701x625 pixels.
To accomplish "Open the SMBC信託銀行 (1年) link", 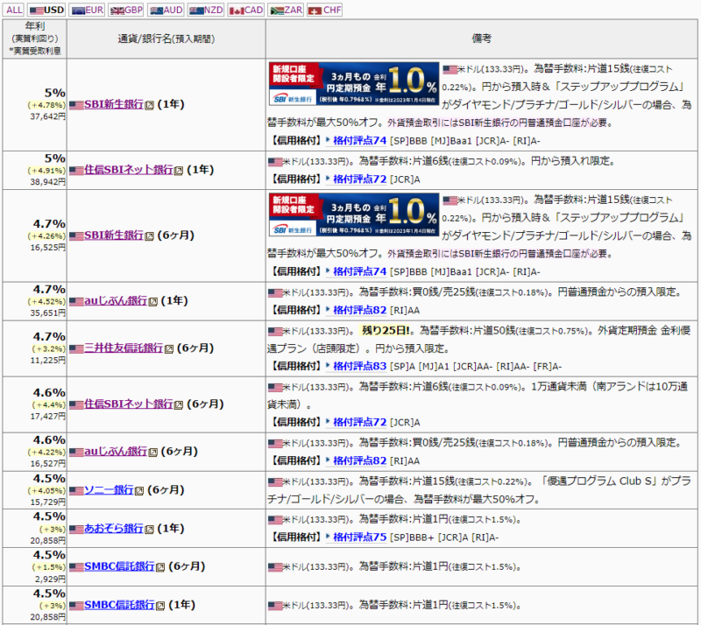I will (x=119, y=606).
